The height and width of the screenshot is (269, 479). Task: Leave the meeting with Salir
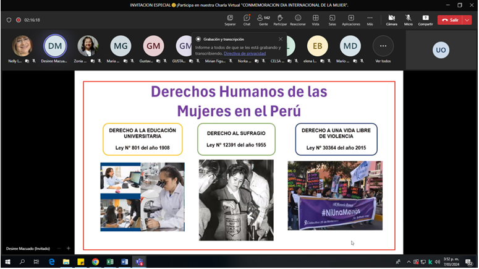pos(450,20)
